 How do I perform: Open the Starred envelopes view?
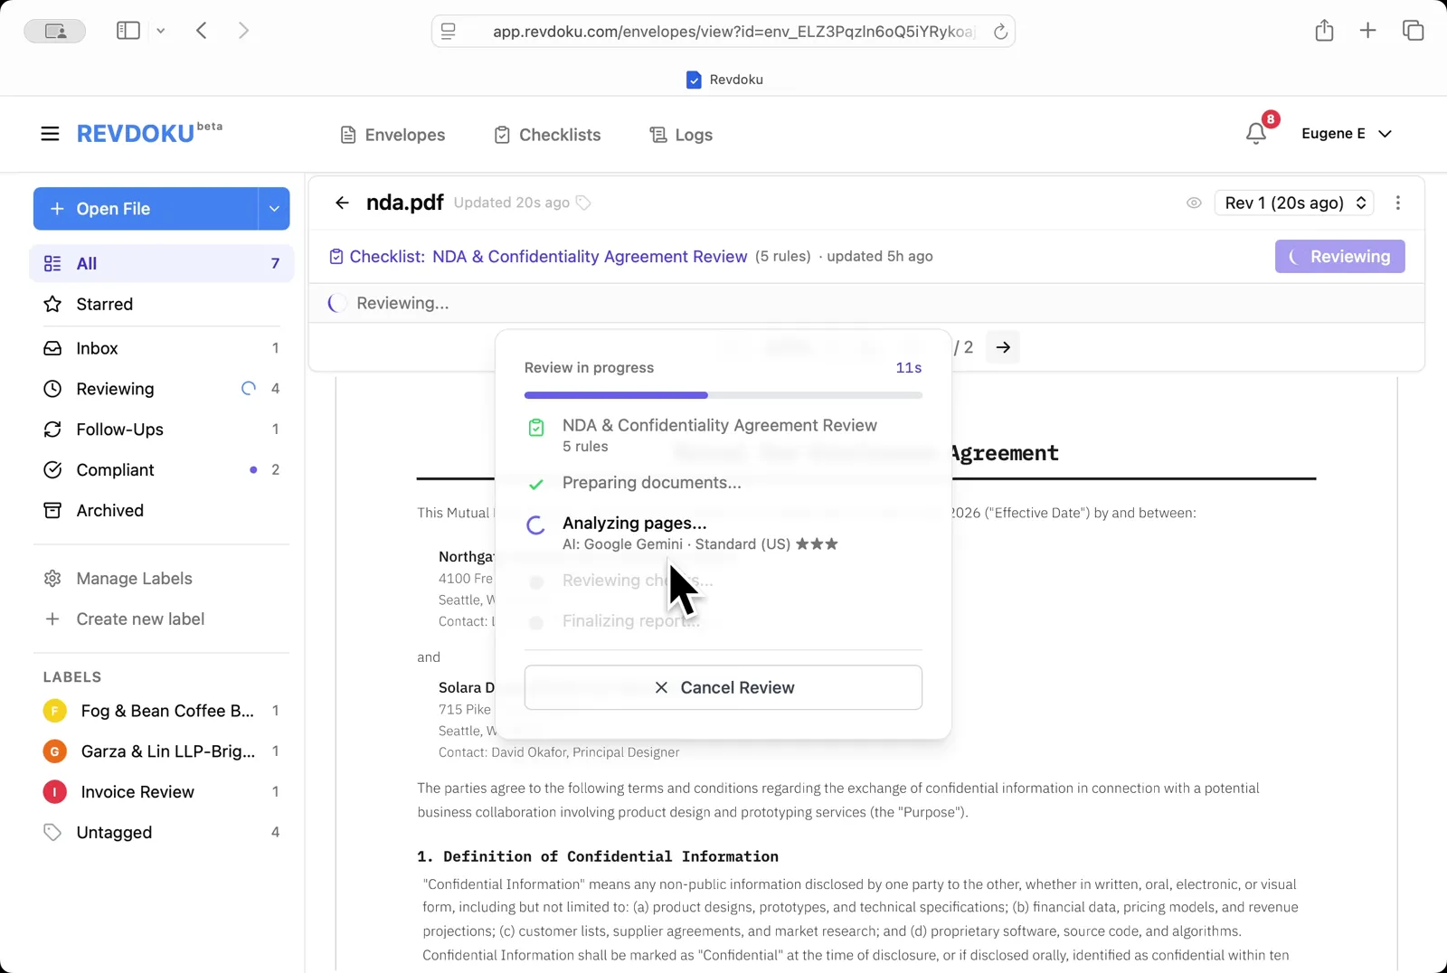coord(103,304)
